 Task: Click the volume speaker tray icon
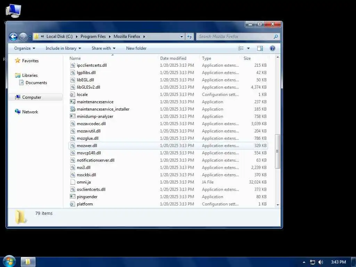tap(321, 262)
